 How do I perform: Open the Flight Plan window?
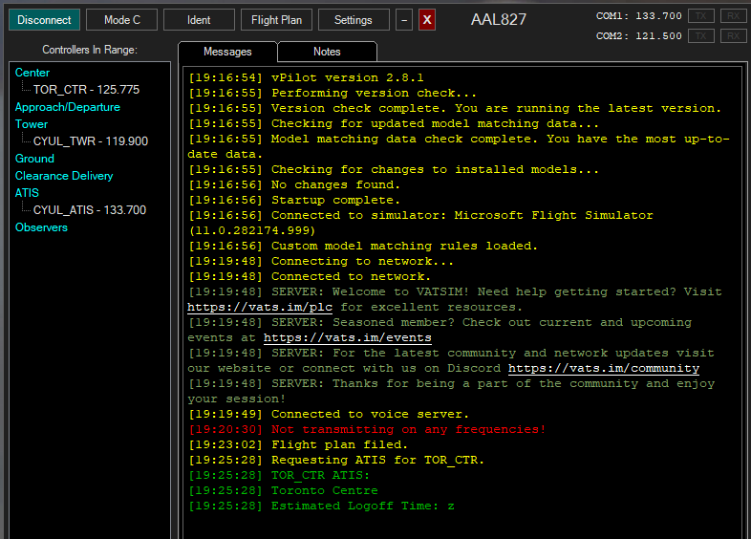276,20
